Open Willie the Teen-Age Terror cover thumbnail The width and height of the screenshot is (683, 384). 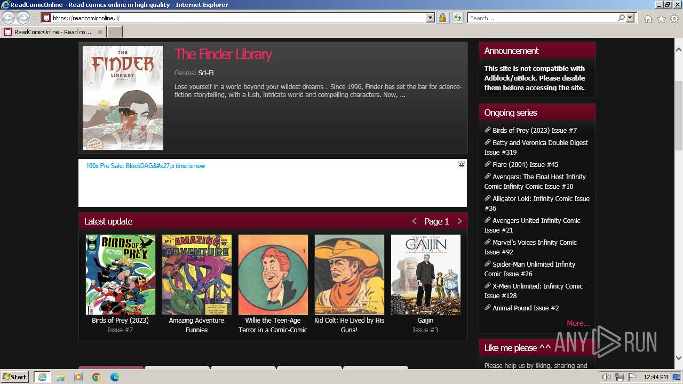pyautogui.click(x=273, y=275)
